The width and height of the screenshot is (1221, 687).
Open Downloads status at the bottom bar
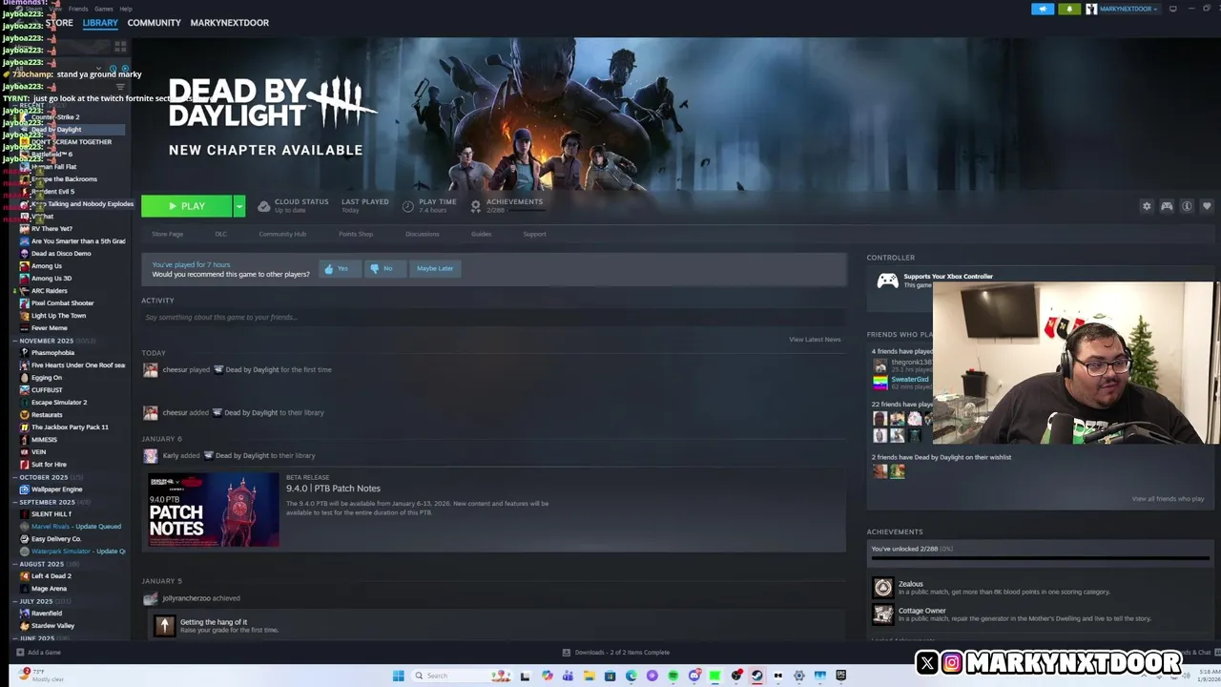tap(616, 653)
